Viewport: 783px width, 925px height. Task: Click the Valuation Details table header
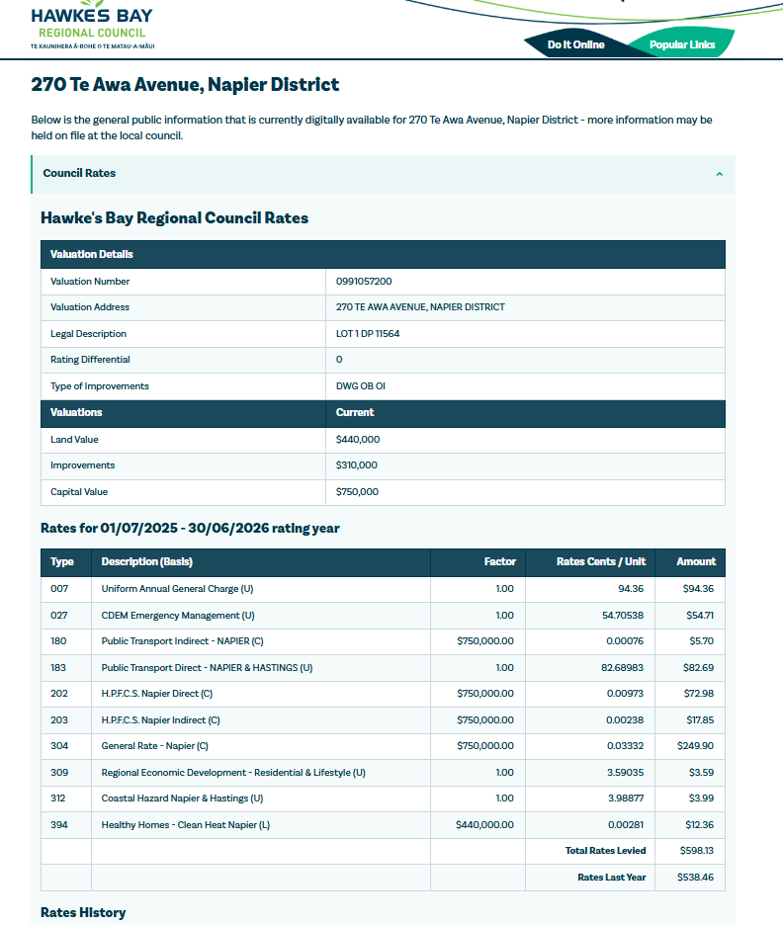(92, 254)
